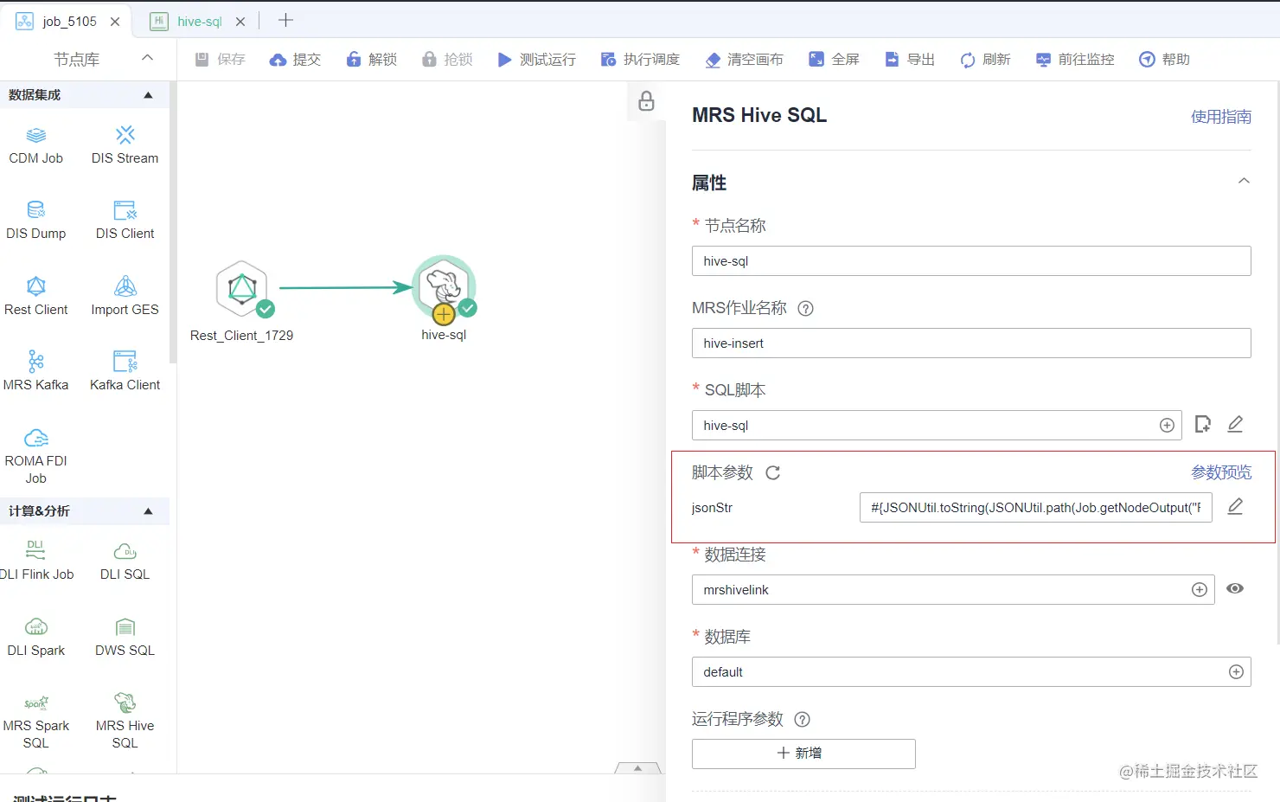Switch to the hive-sql tab
Image resolution: width=1280 pixels, height=802 pixels.
pyautogui.click(x=200, y=22)
